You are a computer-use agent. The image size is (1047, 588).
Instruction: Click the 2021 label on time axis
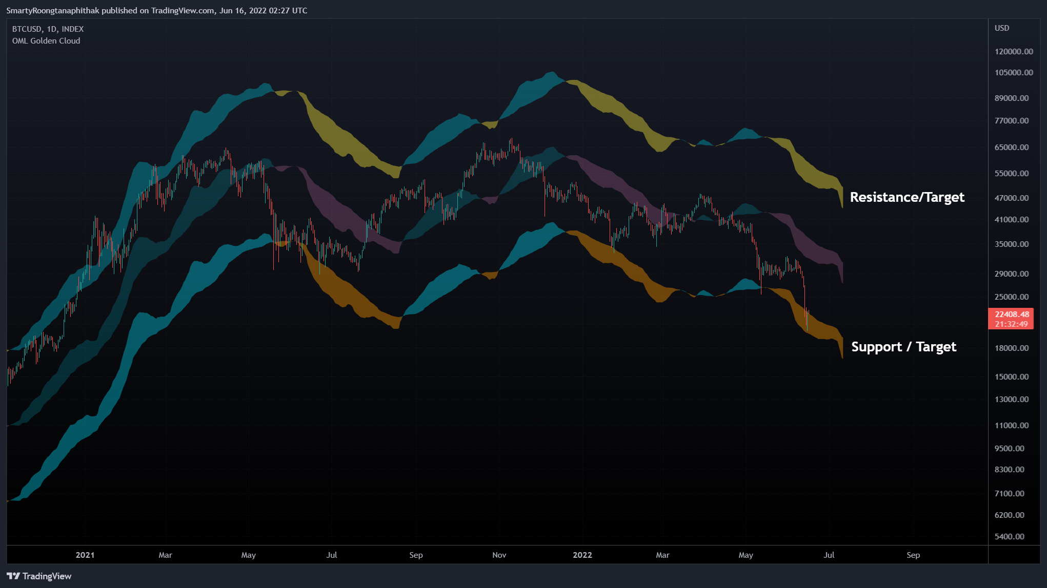(85, 555)
